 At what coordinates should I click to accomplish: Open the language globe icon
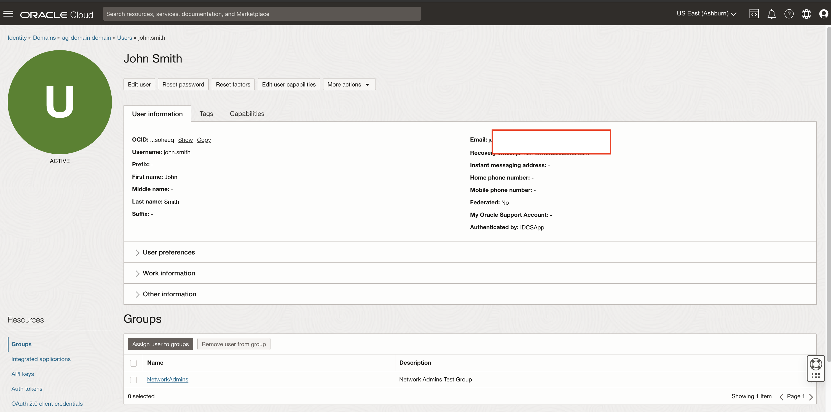click(806, 13)
